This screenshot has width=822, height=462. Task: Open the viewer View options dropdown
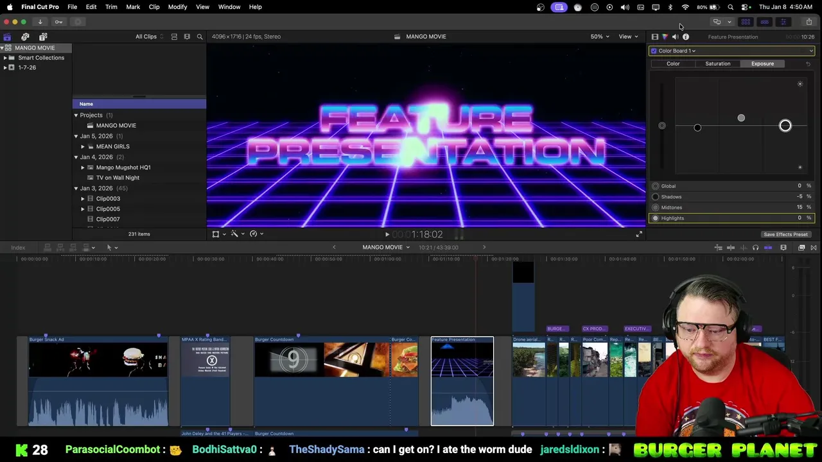click(628, 37)
